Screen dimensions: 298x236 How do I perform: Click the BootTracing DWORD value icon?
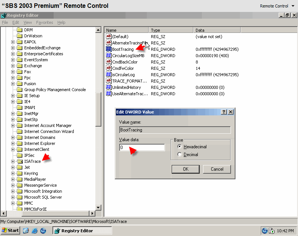pos(108,49)
